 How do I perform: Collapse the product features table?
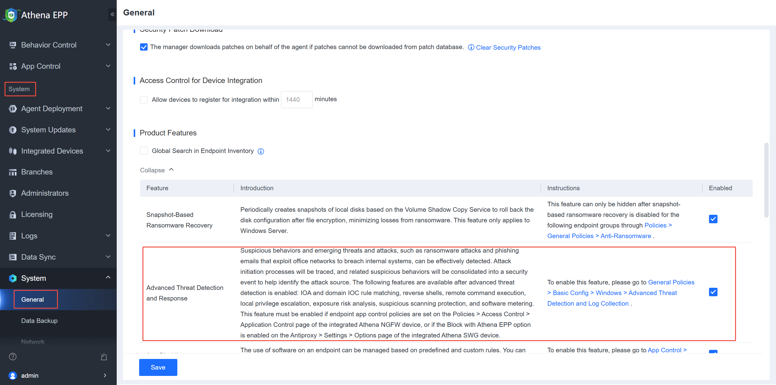157,170
